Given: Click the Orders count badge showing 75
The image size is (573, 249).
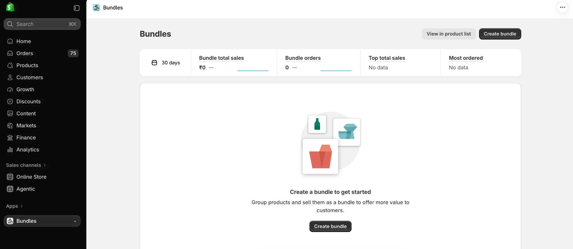Looking at the screenshot, I should coord(73,53).
